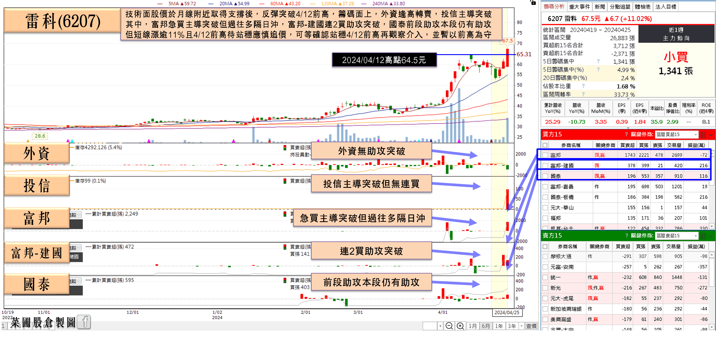Image resolution: width=716 pixels, height=338 pixels.
Task: Sort 買方15 by 損益(萬) column header
Action: tap(696, 145)
